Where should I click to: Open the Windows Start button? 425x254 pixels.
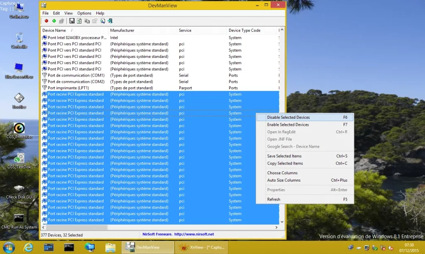pos(9,247)
